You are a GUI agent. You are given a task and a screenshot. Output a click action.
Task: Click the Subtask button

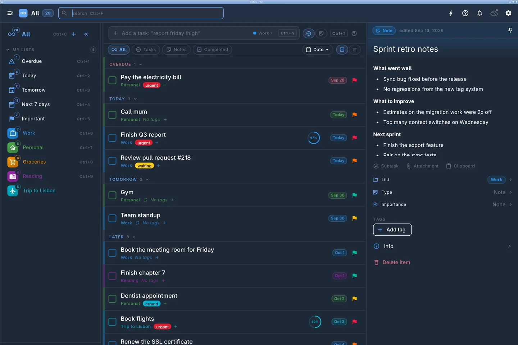point(386,166)
